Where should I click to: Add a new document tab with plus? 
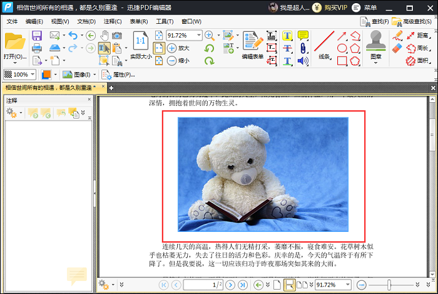[111, 88]
